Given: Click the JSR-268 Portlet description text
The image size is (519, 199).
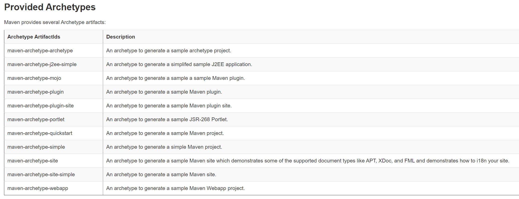Looking at the screenshot, I should click(167, 119).
